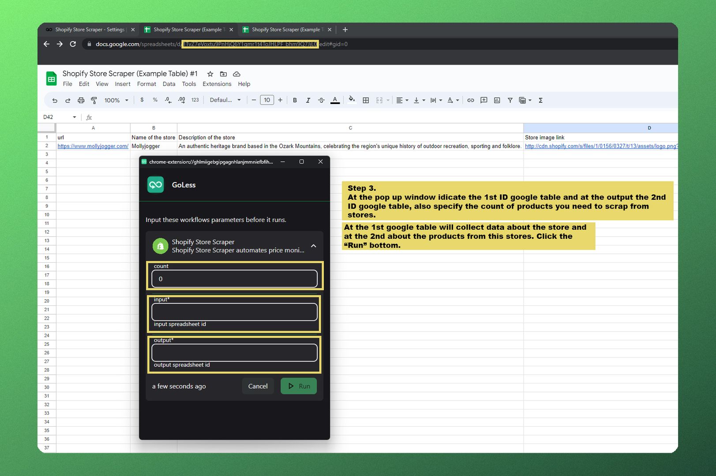
Task: Switch to Shopify Store Scraper - Settings tab
Action: [x=90, y=30]
